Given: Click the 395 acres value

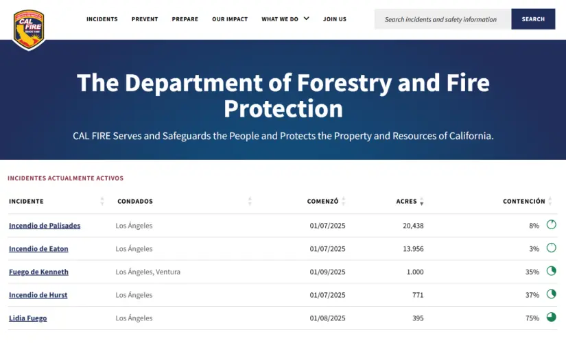Looking at the screenshot, I should [x=418, y=318].
